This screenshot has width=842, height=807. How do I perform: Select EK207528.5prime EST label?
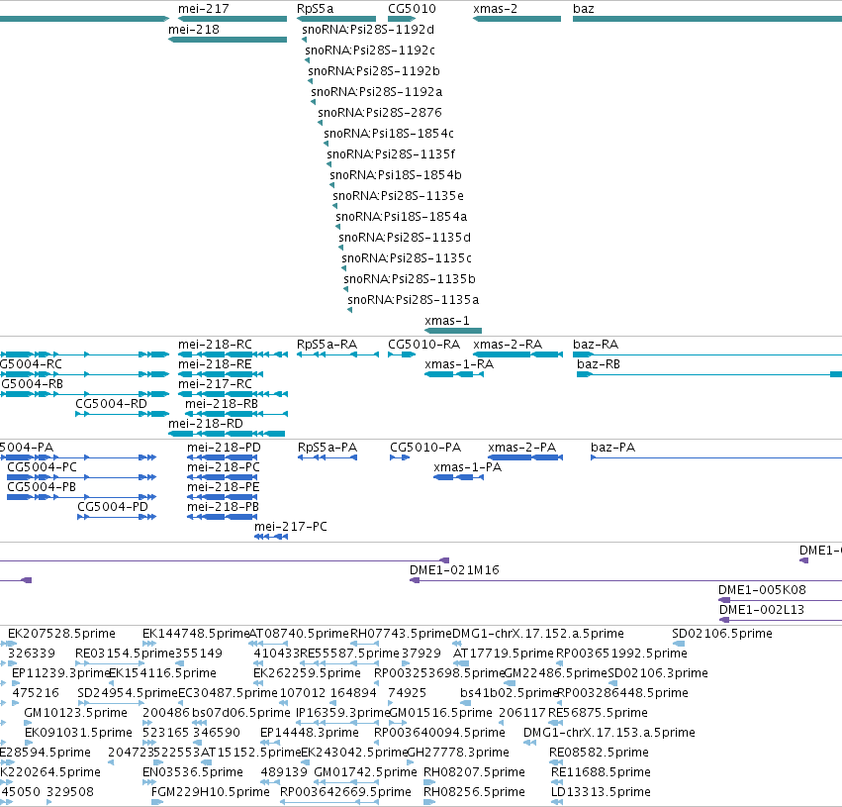point(61,634)
